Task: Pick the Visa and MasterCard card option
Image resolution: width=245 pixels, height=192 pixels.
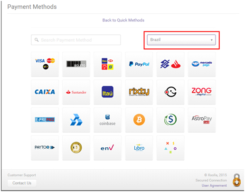Action: [45, 64]
